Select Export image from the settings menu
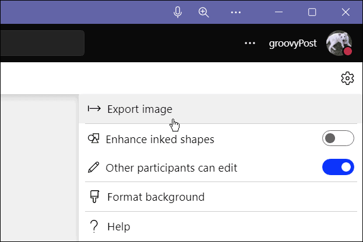This screenshot has width=363, height=242. (x=140, y=109)
